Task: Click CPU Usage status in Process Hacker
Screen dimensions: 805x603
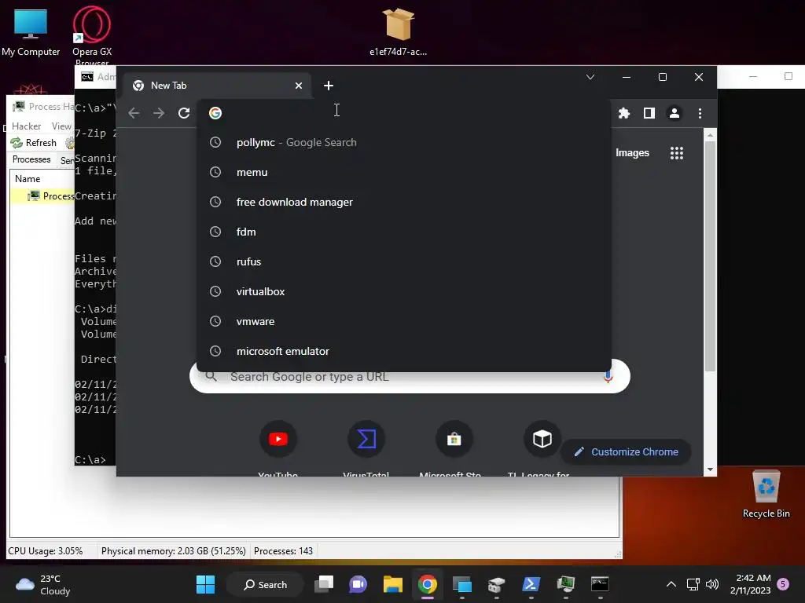Action: (45, 550)
